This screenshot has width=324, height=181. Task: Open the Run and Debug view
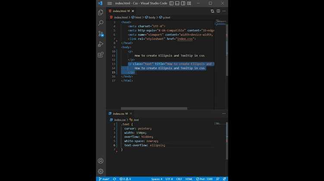101,44
